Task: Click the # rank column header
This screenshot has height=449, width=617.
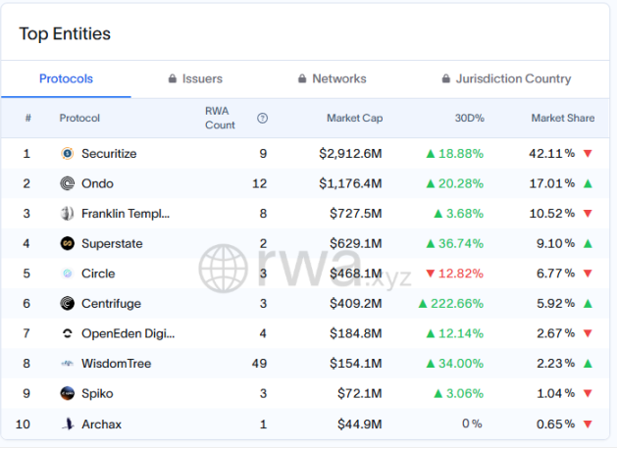Action: [x=27, y=118]
